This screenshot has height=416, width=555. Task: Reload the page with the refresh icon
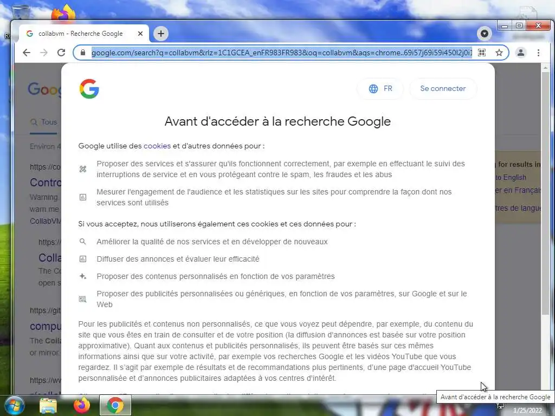61,53
